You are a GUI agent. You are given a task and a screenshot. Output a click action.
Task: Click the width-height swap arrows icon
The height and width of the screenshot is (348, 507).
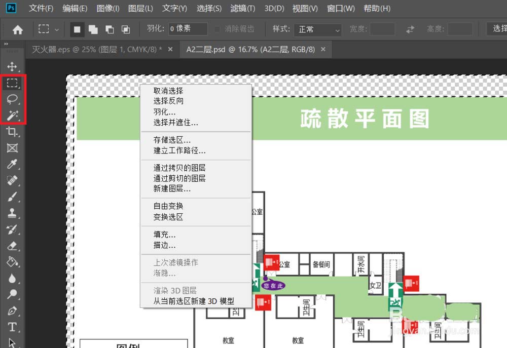(410, 29)
